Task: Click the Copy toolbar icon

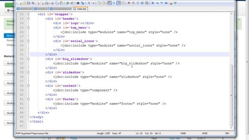Action: pos(57,3)
